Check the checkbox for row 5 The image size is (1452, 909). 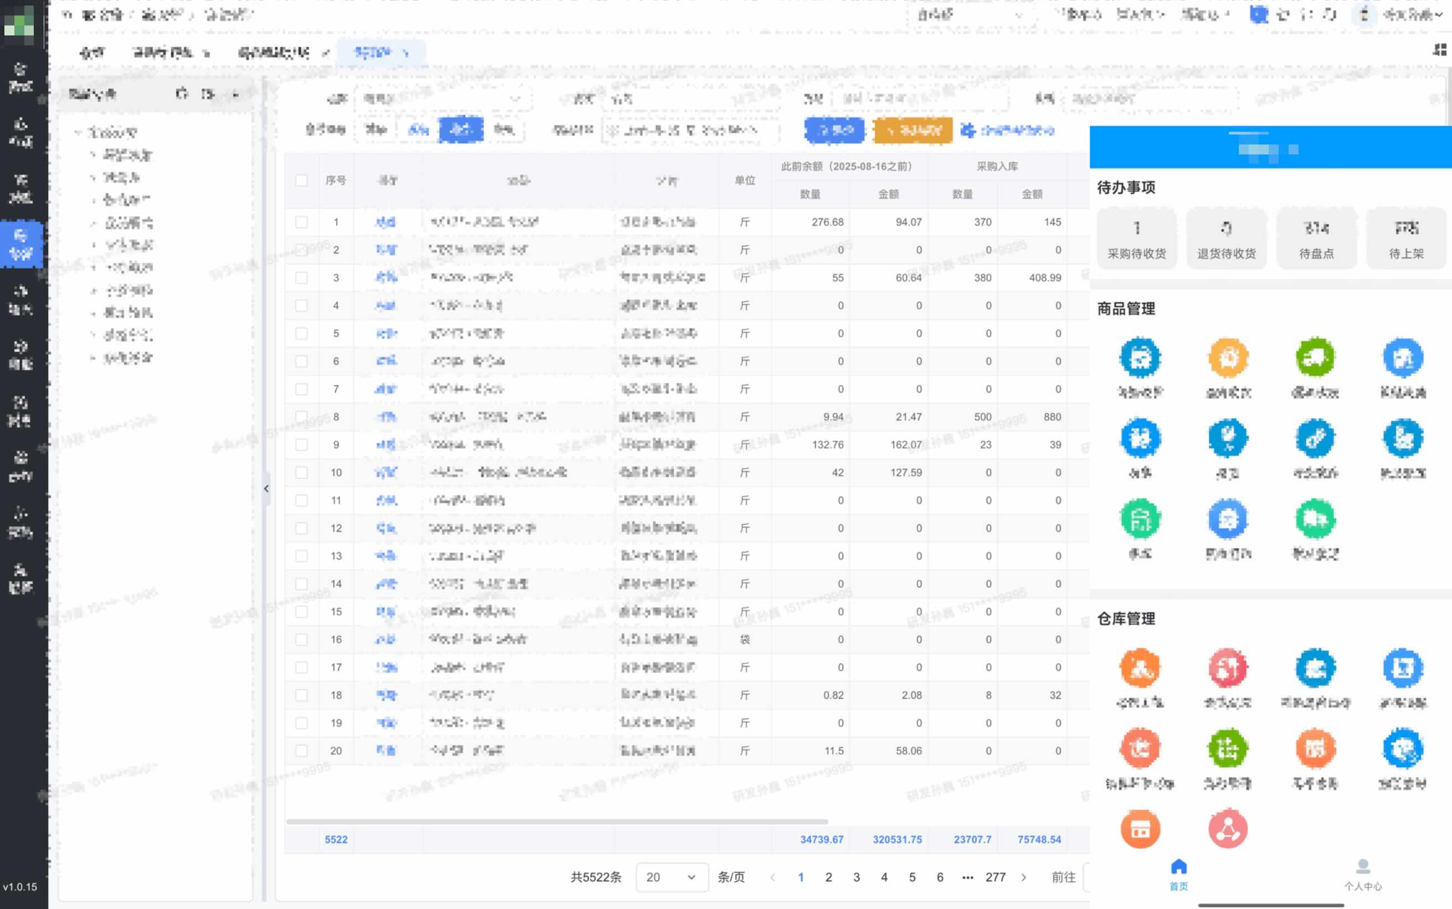[x=301, y=334]
